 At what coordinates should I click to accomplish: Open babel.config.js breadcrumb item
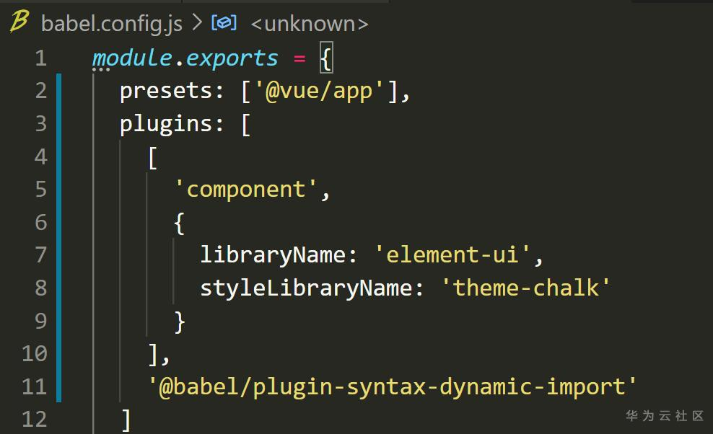point(112,24)
